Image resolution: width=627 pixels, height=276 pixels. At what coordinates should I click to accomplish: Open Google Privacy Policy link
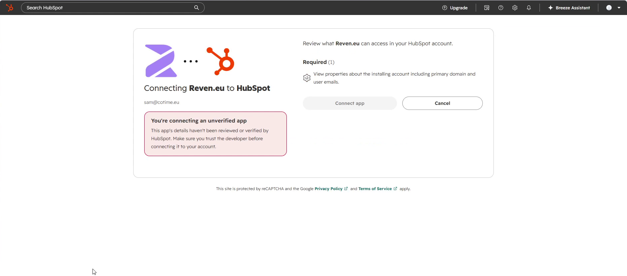(331, 189)
